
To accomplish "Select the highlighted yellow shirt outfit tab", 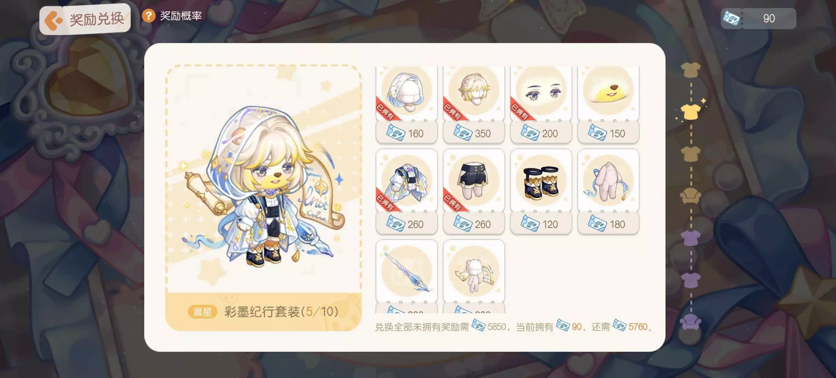I will coord(691,112).
